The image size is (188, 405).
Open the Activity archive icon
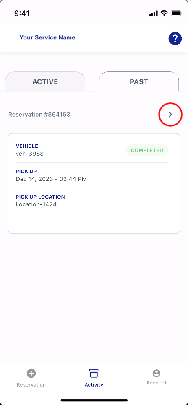[94, 373]
